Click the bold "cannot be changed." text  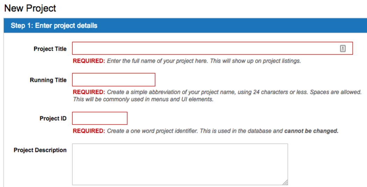311,131
